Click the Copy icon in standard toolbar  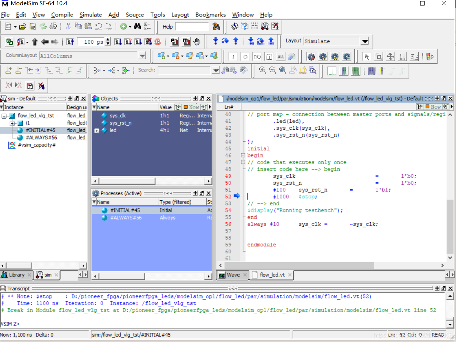tap(78, 26)
